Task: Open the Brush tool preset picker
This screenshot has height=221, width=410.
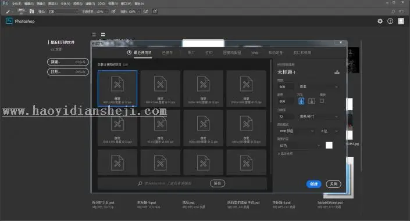Action: tap(9, 12)
